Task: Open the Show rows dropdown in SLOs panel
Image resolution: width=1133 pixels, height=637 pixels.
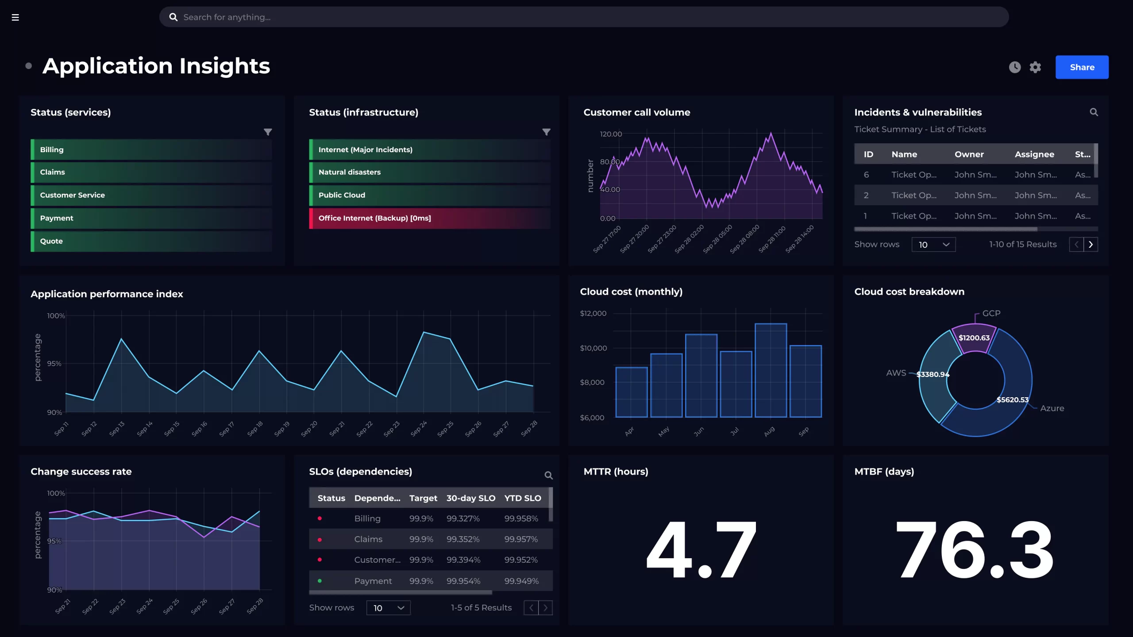Action: point(388,608)
